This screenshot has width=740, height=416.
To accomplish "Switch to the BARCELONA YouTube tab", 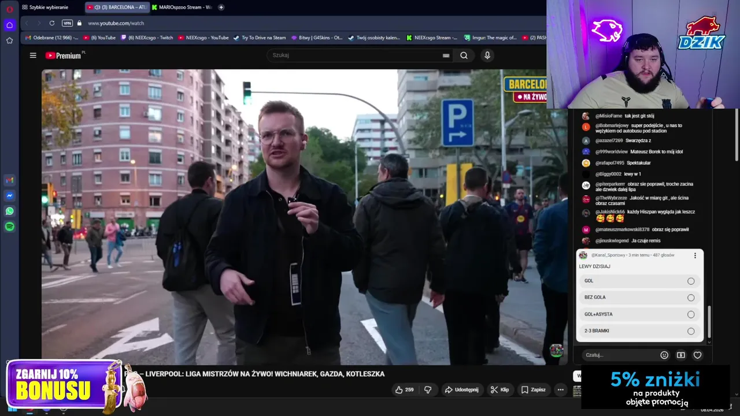I will click(117, 8).
